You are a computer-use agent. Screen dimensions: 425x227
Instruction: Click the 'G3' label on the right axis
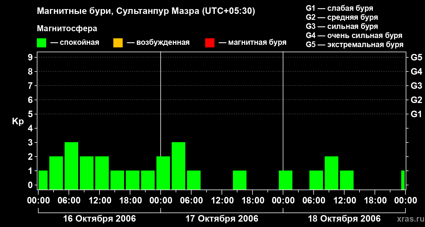416,86
